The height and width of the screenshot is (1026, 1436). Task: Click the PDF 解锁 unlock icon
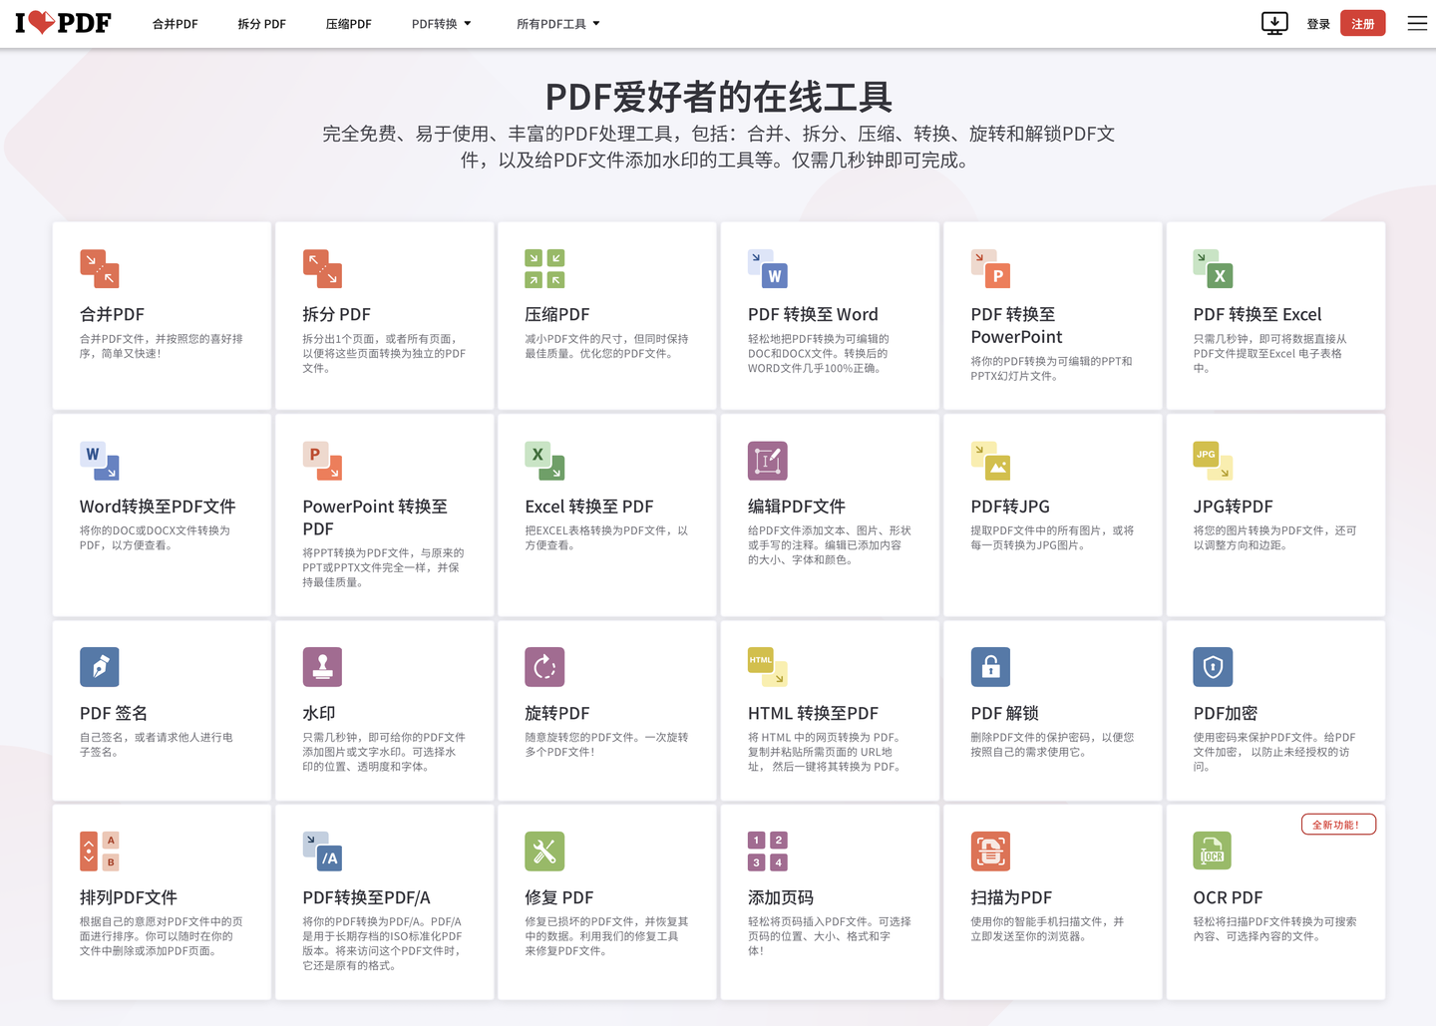(990, 667)
